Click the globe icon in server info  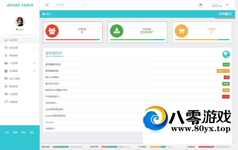coord(226,55)
